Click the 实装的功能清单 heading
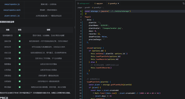This screenshot has width=185, height=99. point(7,22)
